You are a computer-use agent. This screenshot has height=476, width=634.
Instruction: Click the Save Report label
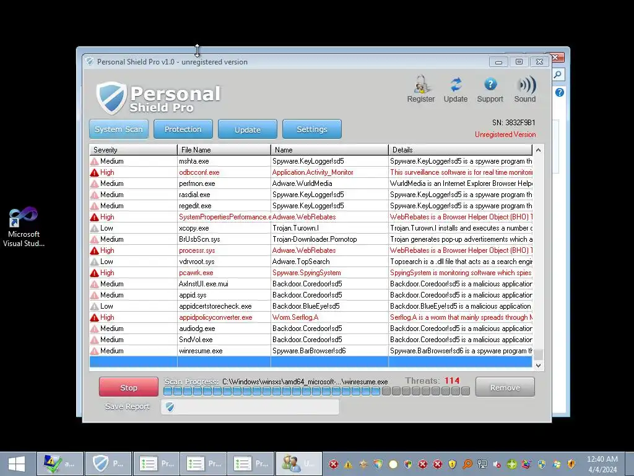click(128, 407)
